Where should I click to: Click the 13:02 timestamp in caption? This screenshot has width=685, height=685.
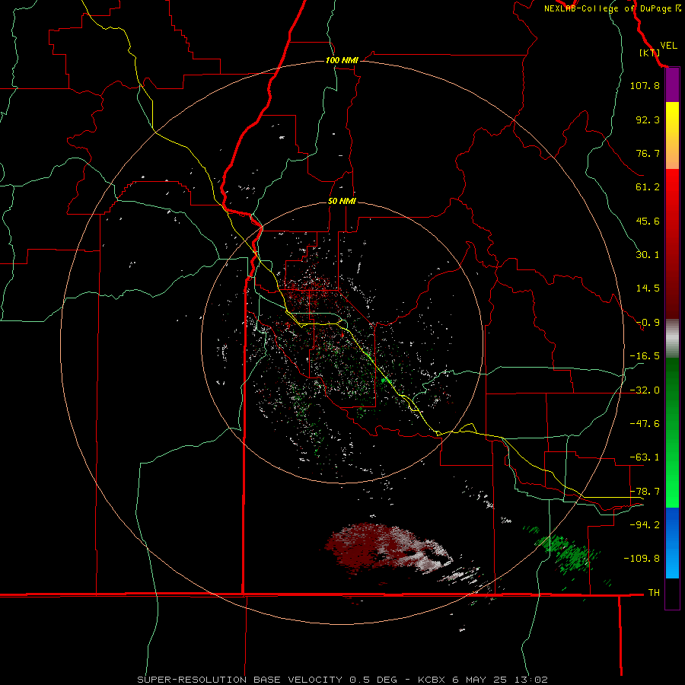pyautogui.click(x=532, y=680)
